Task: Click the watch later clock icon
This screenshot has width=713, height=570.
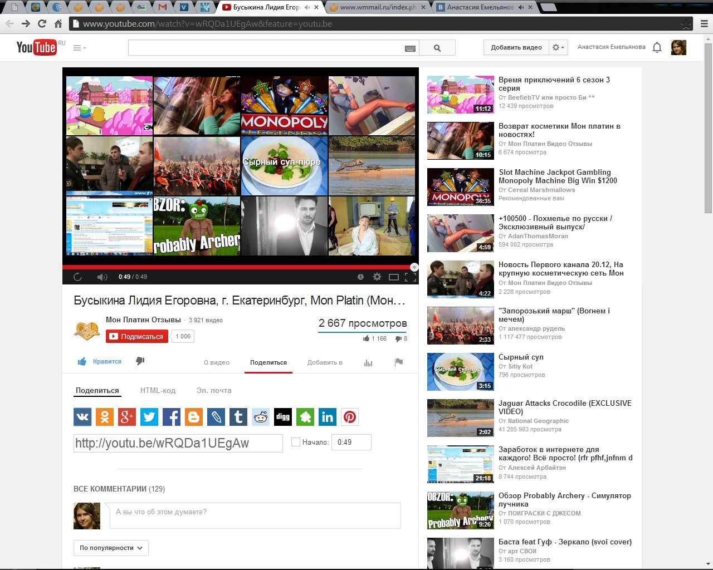Action: click(360, 277)
